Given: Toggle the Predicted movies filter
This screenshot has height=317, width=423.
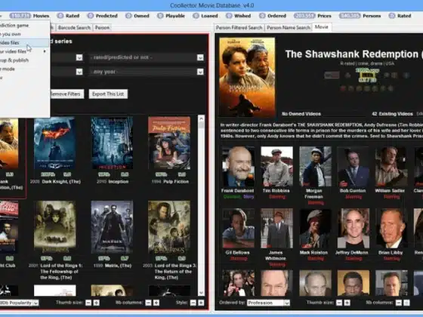Looking at the screenshot, I should (103, 16).
